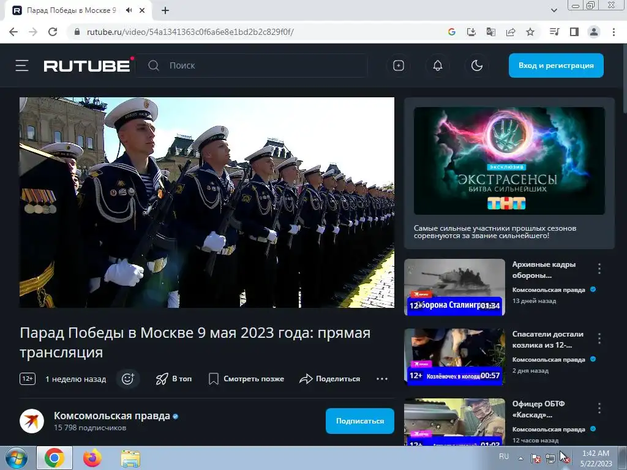Open Chrome profile avatar
The height and width of the screenshot is (470, 627).
point(594,32)
